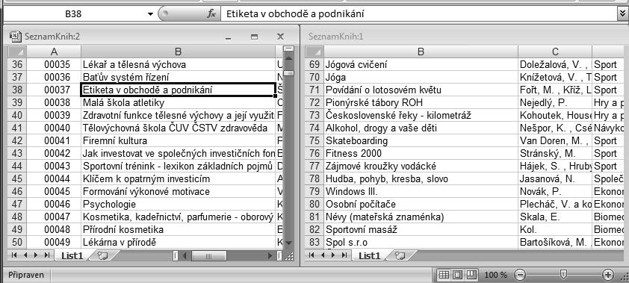Select List1 tab in SeznamKnih:1
The height and width of the screenshot is (283, 629).
(x=369, y=255)
